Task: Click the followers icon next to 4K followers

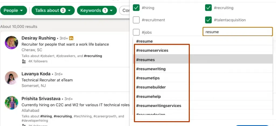Action: click(x=24, y=61)
